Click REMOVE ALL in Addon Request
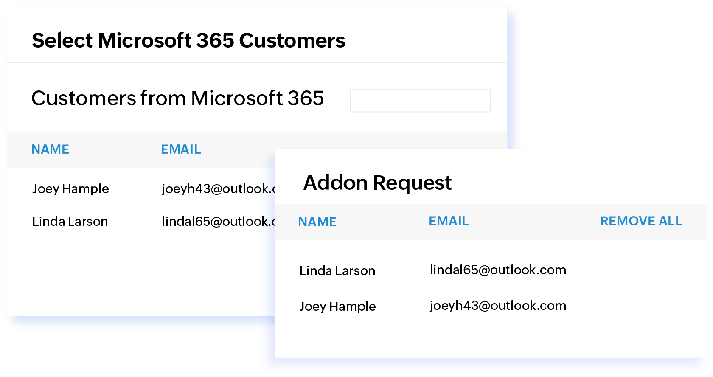The width and height of the screenshot is (713, 377). 641,221
